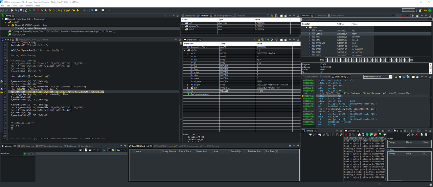
Task: Expand the CLKCR register row
Action: 310,34
